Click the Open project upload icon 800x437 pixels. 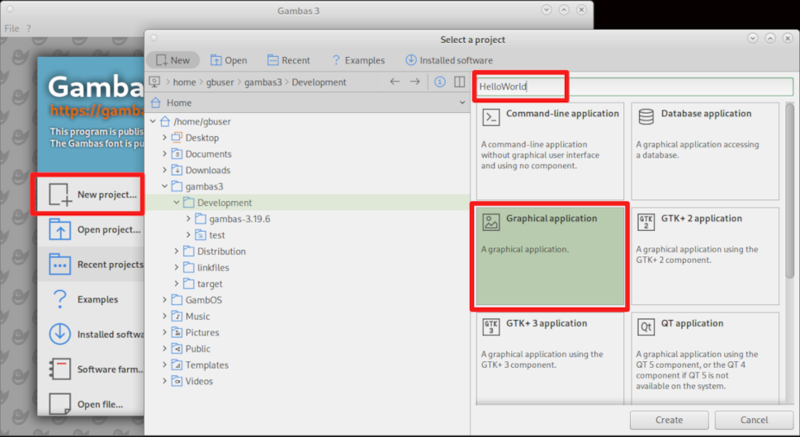[60, 230]
